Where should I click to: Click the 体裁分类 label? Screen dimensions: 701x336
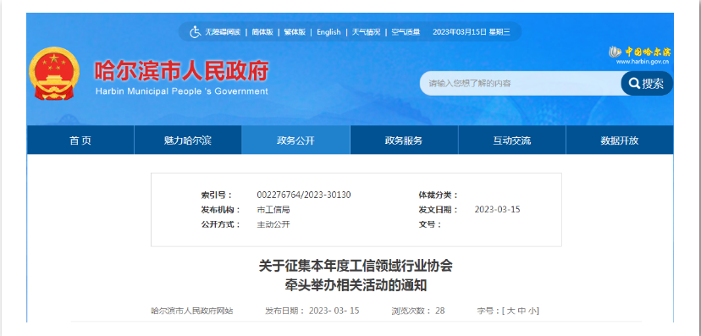coord(439,195)
